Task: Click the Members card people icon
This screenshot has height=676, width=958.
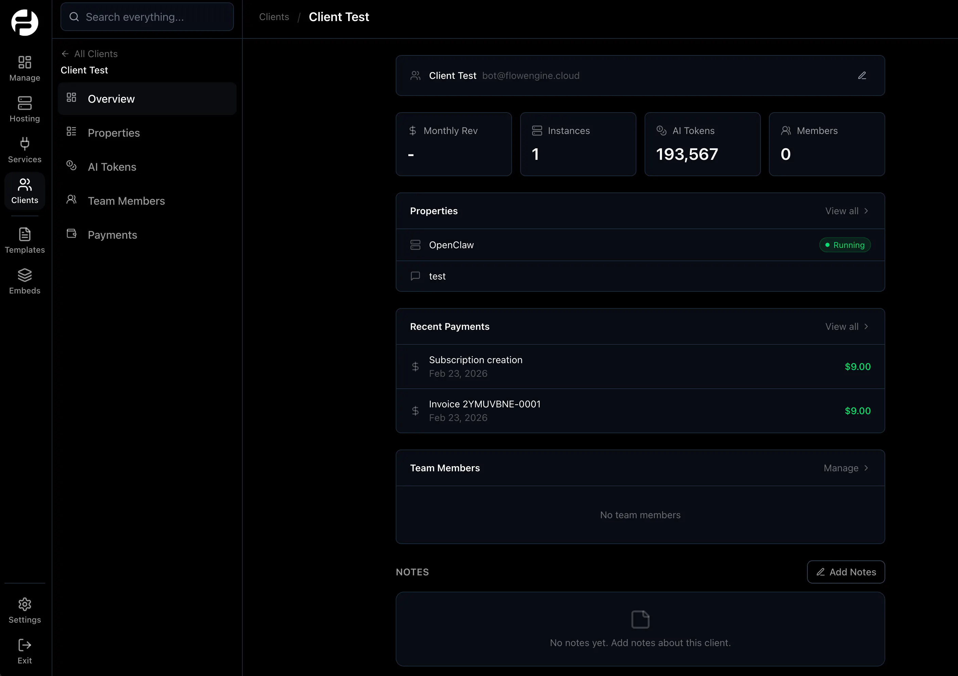Action: [x=786, y=131]
